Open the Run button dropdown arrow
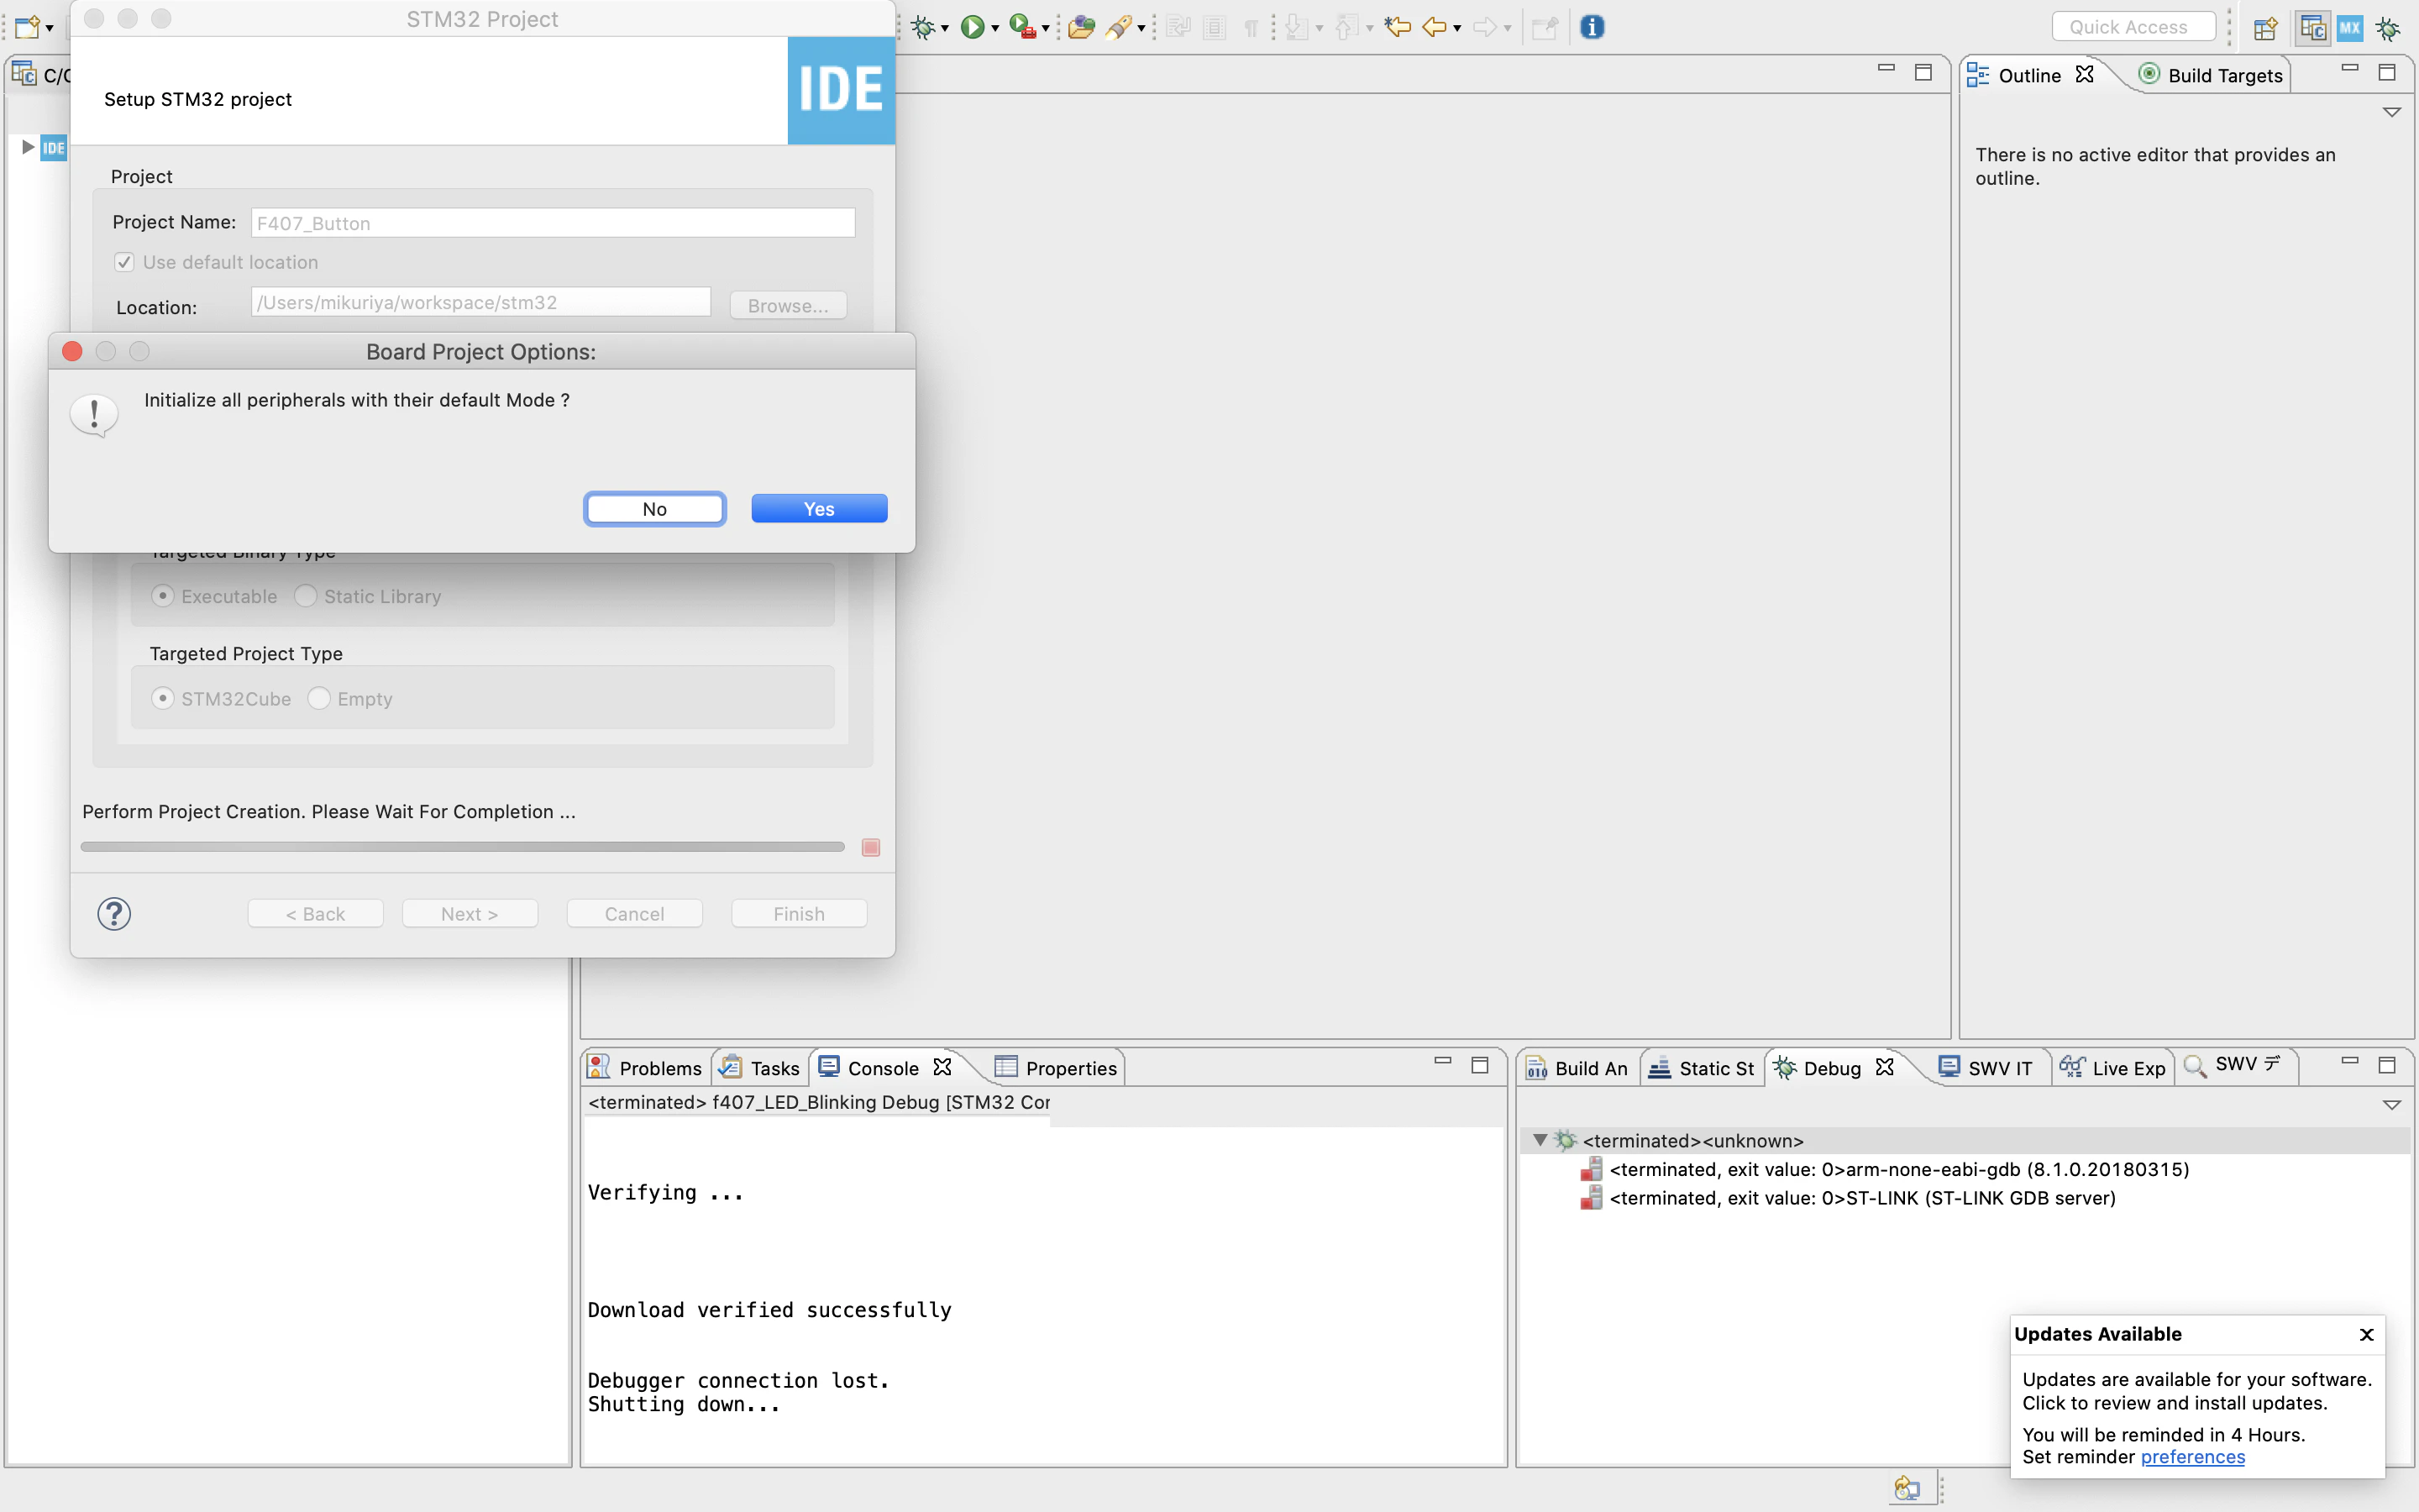 pos(994,29)
